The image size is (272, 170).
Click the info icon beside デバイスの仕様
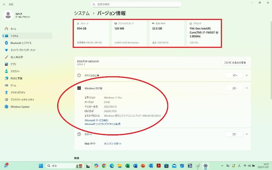(x=79, y=75)
